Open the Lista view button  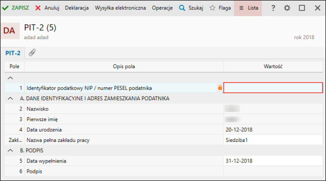(248, 8)
